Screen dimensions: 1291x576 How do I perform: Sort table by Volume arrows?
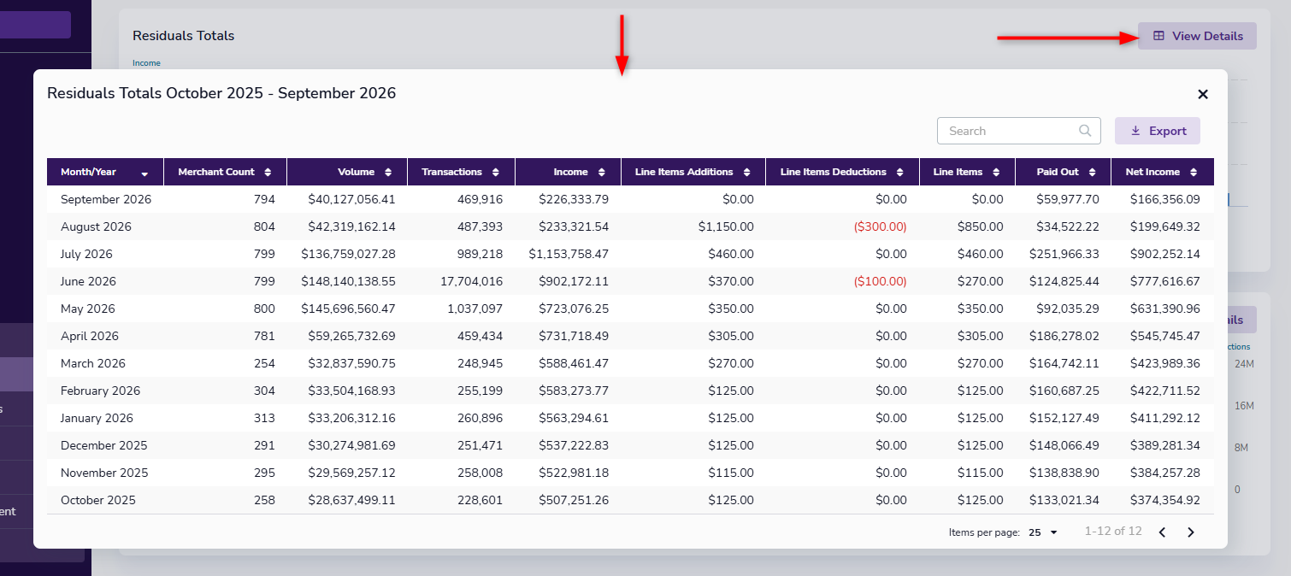click(x=388, y=172)
